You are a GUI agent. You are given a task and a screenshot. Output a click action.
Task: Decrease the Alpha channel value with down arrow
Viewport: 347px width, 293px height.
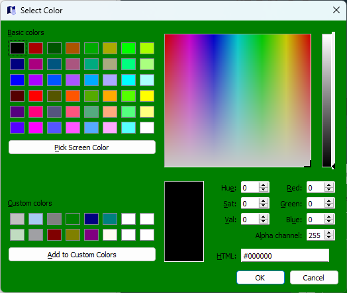coord(329,237)
